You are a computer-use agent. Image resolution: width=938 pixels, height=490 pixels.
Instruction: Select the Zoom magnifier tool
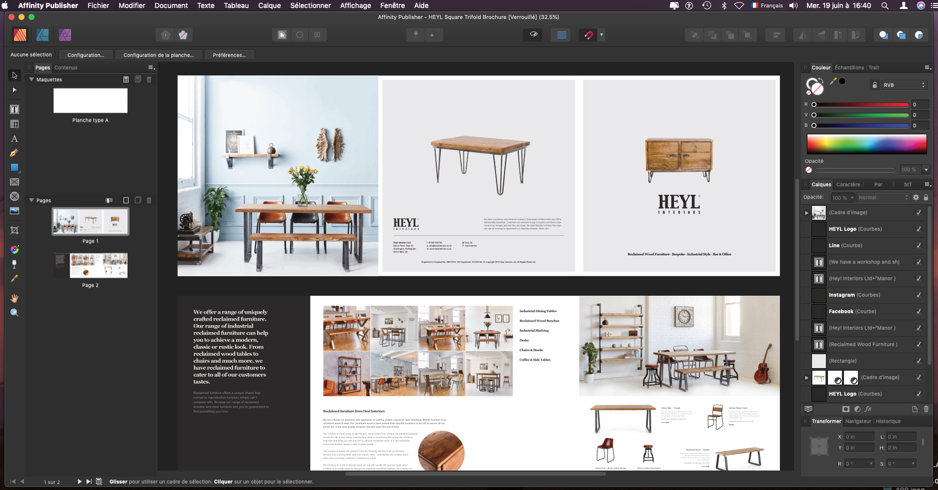coord(15,313)
